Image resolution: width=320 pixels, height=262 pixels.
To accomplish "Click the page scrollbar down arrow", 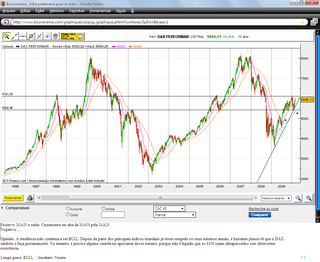I will (317, 221).
